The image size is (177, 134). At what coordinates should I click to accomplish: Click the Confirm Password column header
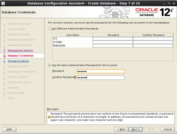153,35
